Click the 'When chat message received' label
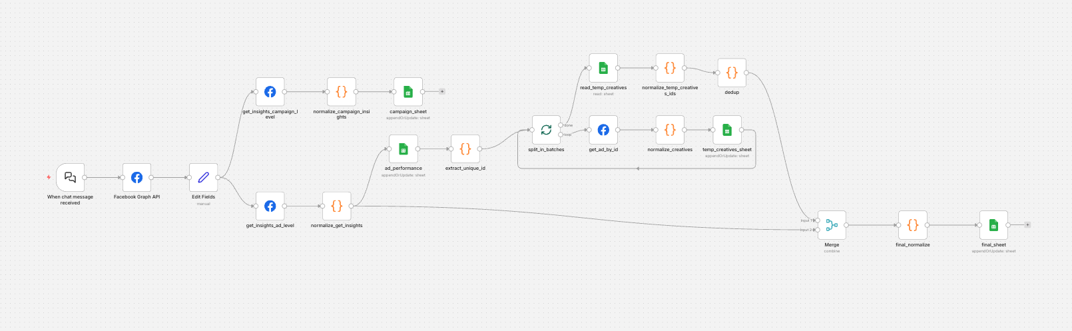This screenshot has height=331, width=1072. [70, 200]
